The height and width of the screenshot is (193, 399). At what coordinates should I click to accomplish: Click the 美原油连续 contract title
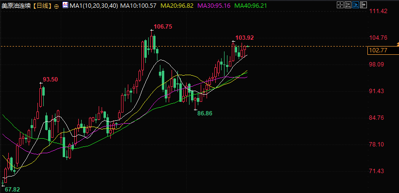17,6
